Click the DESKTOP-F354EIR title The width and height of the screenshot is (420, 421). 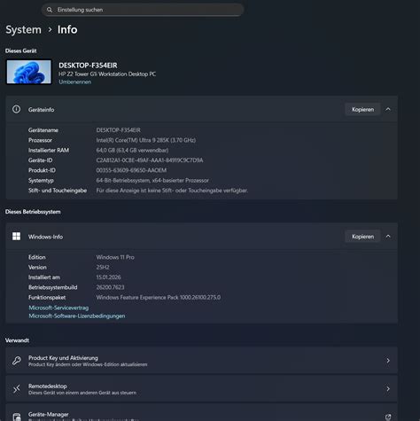(x=88, y=66)
